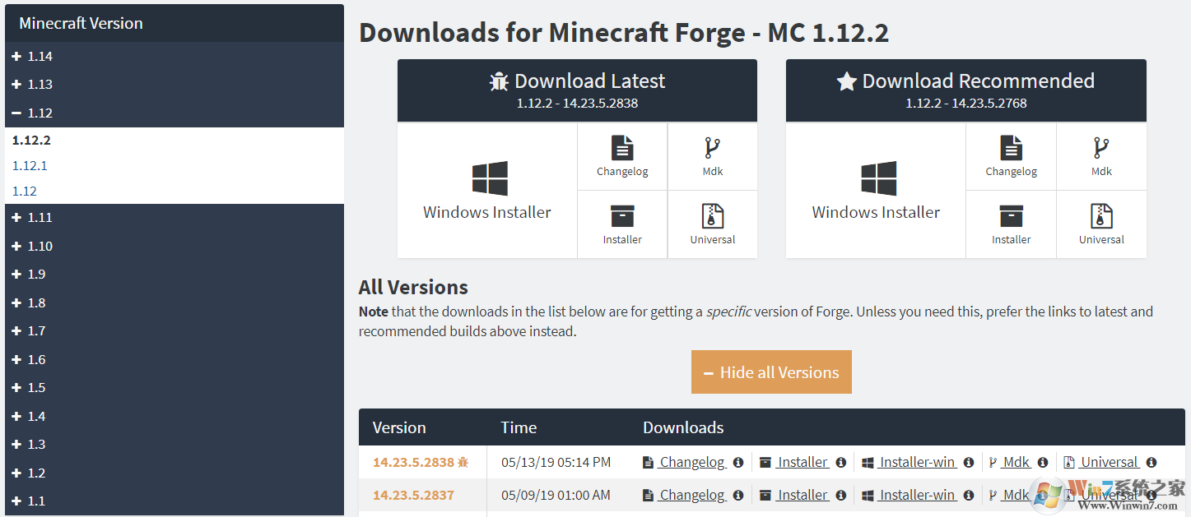This screenshot has width=1191, height=517.
Task: Click the orange version number 14.23.5.2838
Action: pos(416,461)
